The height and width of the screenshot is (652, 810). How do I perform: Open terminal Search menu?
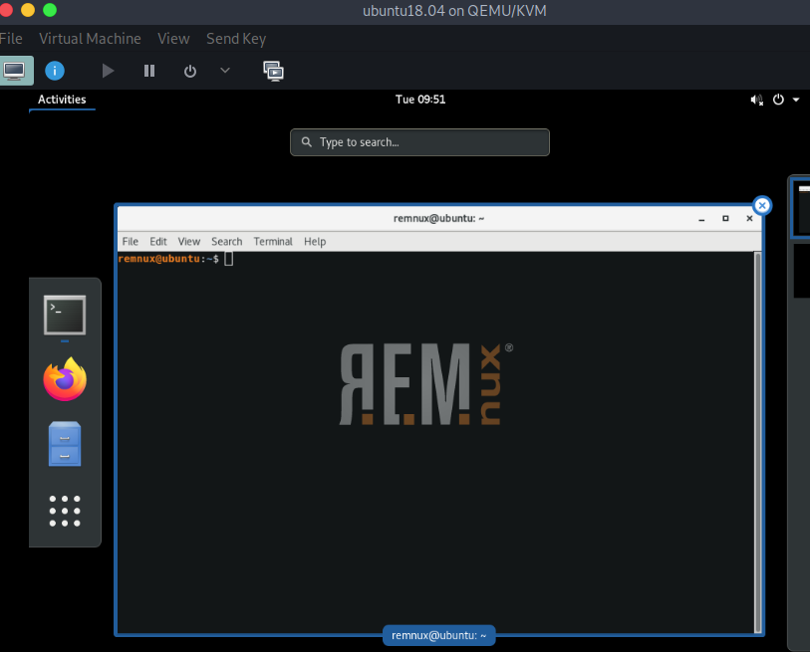point(227,242)
